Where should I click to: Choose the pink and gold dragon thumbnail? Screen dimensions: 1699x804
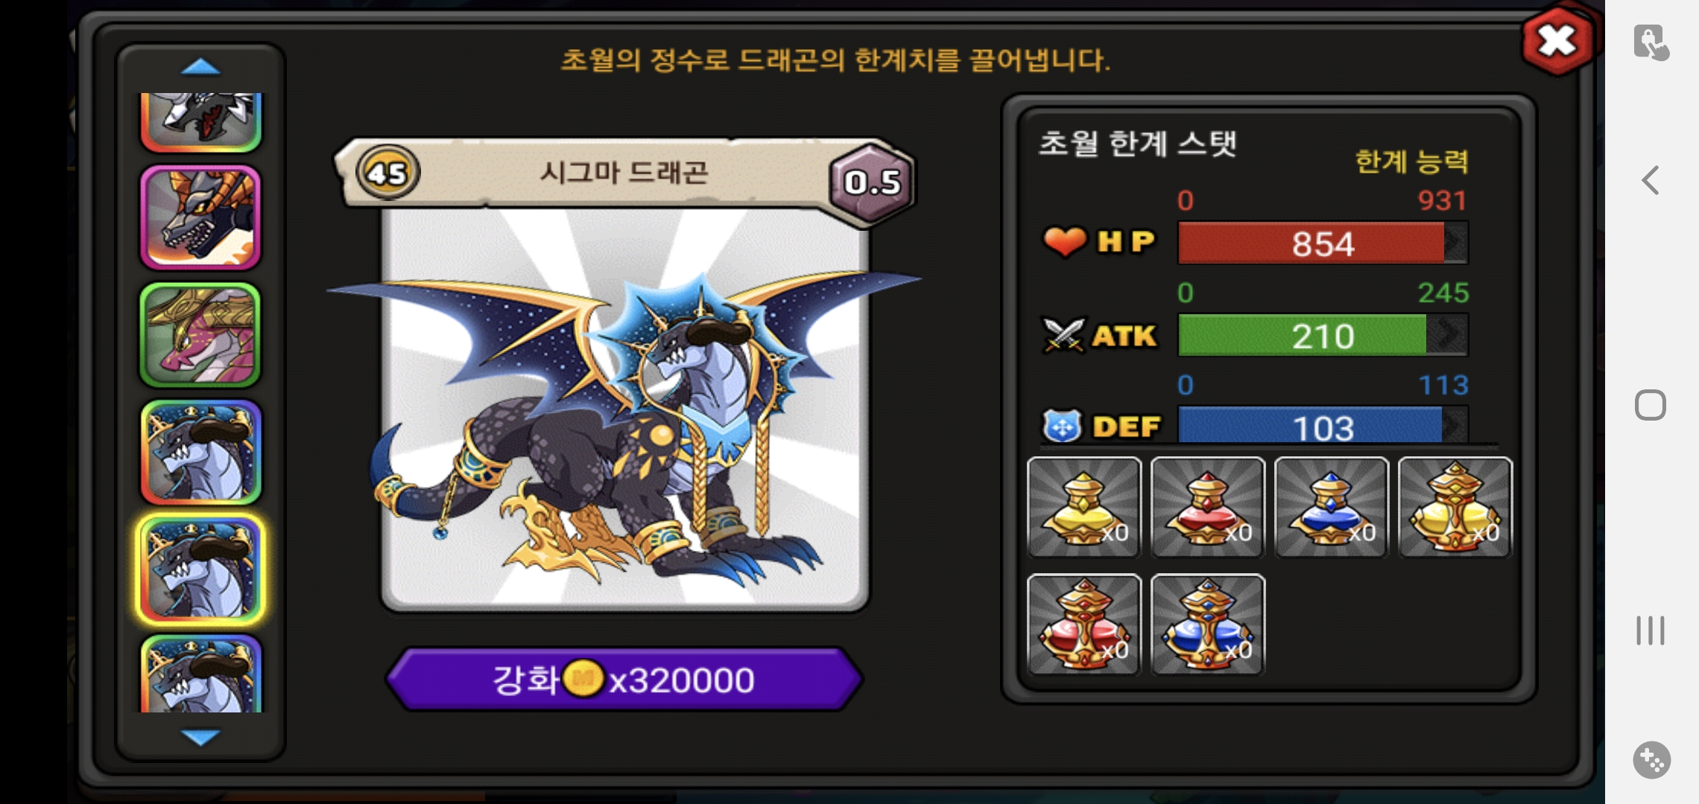[200, 335]
